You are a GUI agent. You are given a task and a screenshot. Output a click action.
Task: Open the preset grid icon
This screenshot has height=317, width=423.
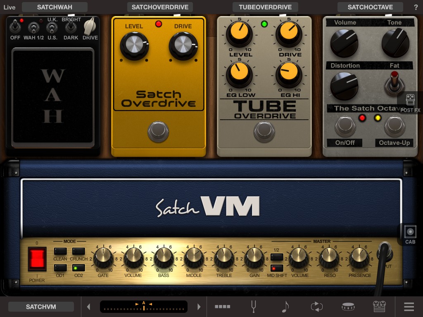(x=222, y=307)
